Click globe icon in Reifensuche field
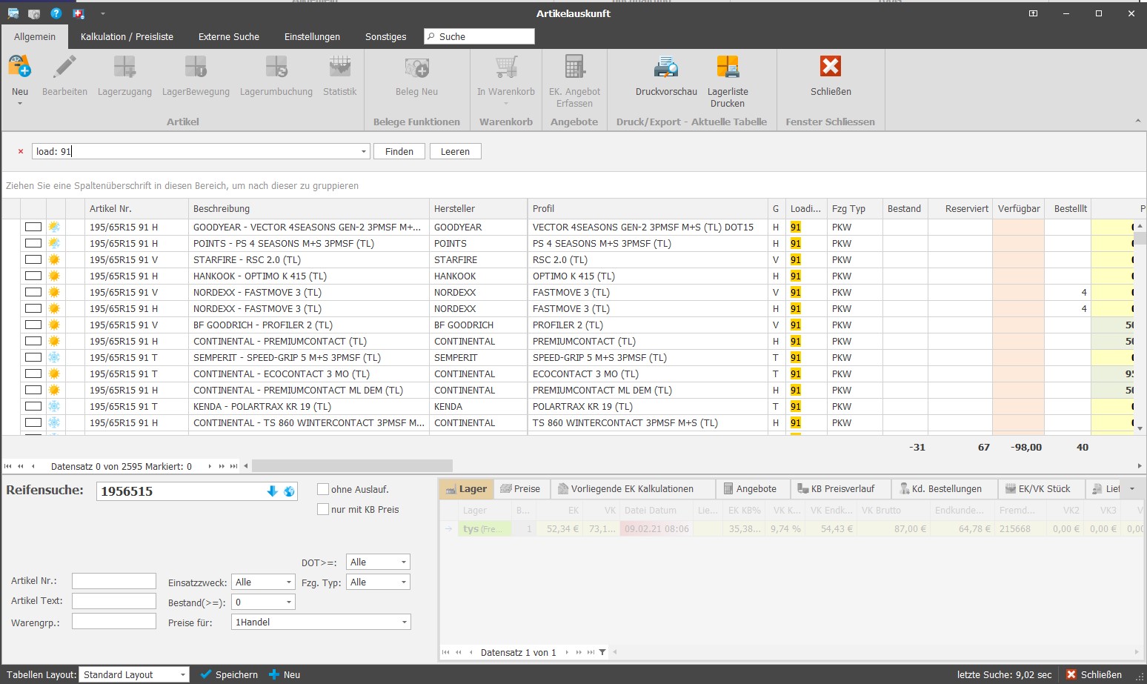 pyautogui.click(x=289, y=491)
